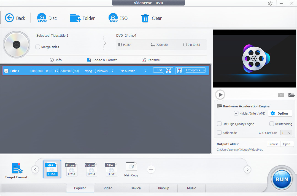Image resolution: width=297 pixels, height=196 pixels.
Task: Select the Main Copy preset
Action: tap(131, 169)
